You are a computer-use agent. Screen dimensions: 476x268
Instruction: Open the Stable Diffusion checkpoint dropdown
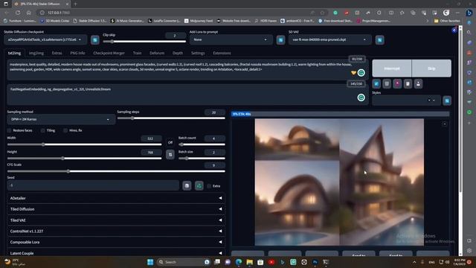coord(45,39)
